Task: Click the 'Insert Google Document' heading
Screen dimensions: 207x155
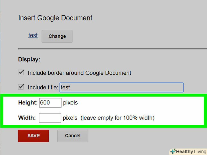Action: point(55,18)
